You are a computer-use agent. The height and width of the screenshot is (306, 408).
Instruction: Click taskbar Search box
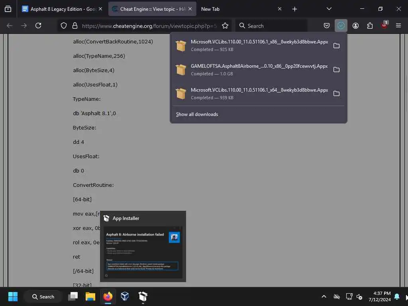pyautogui.click(x=43, y=296)
